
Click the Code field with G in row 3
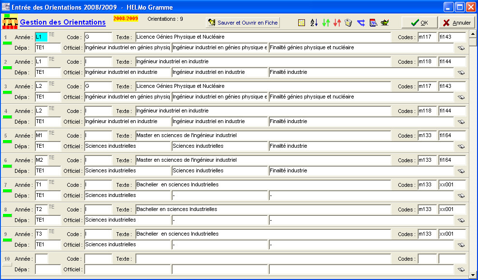(98, 86)
